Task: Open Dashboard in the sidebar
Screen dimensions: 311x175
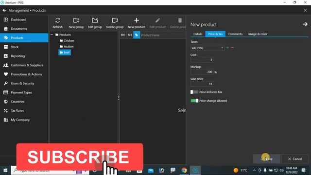Action: (x=24, y=19)
